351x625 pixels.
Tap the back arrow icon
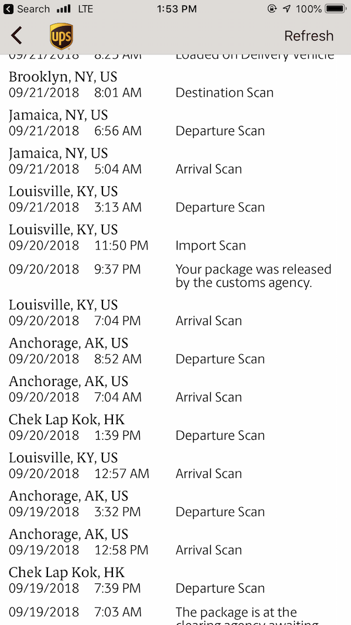pos(16,36)
